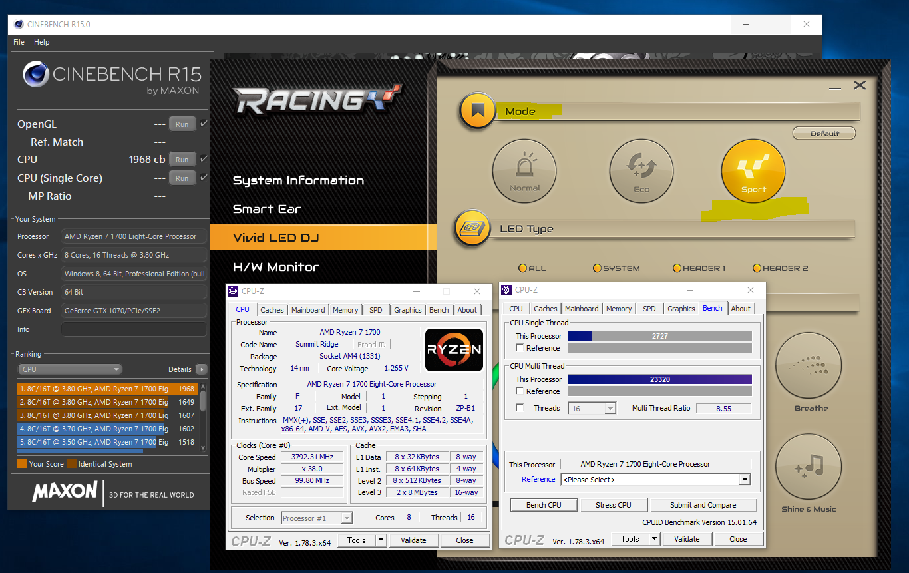Open Tools dropdown arrow in CPU-Z Bench window
The image size is (909, 573).
pyautogui.click(x=654, y=539)
